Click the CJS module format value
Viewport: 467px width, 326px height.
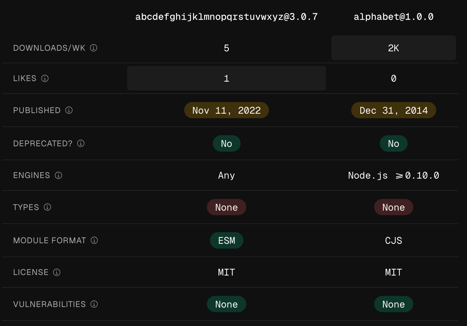coord(393,240)
